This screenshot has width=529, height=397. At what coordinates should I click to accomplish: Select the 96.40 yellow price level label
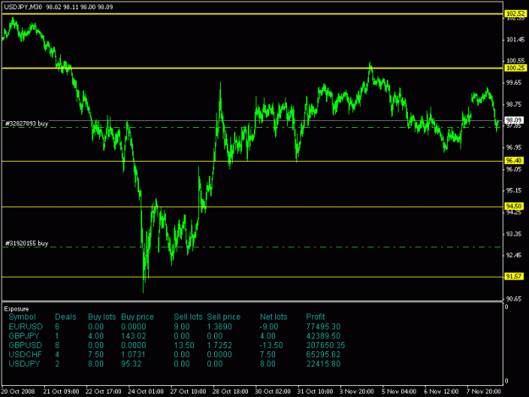[514, 161]
